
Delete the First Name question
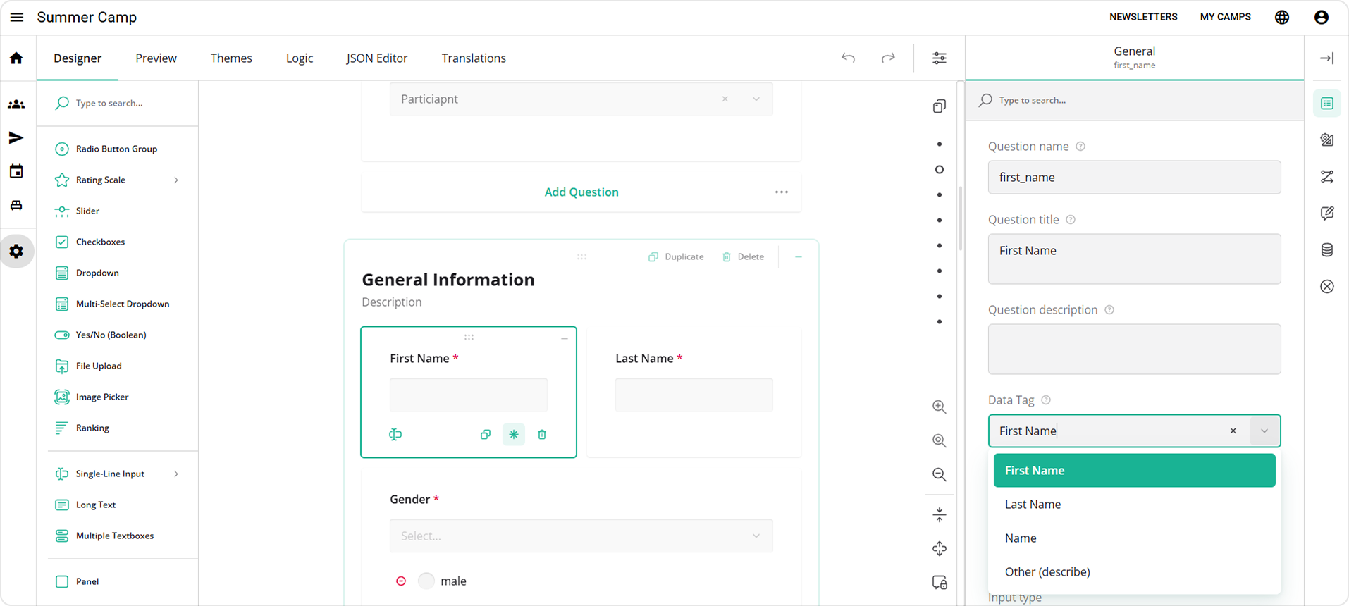point(542,435)
